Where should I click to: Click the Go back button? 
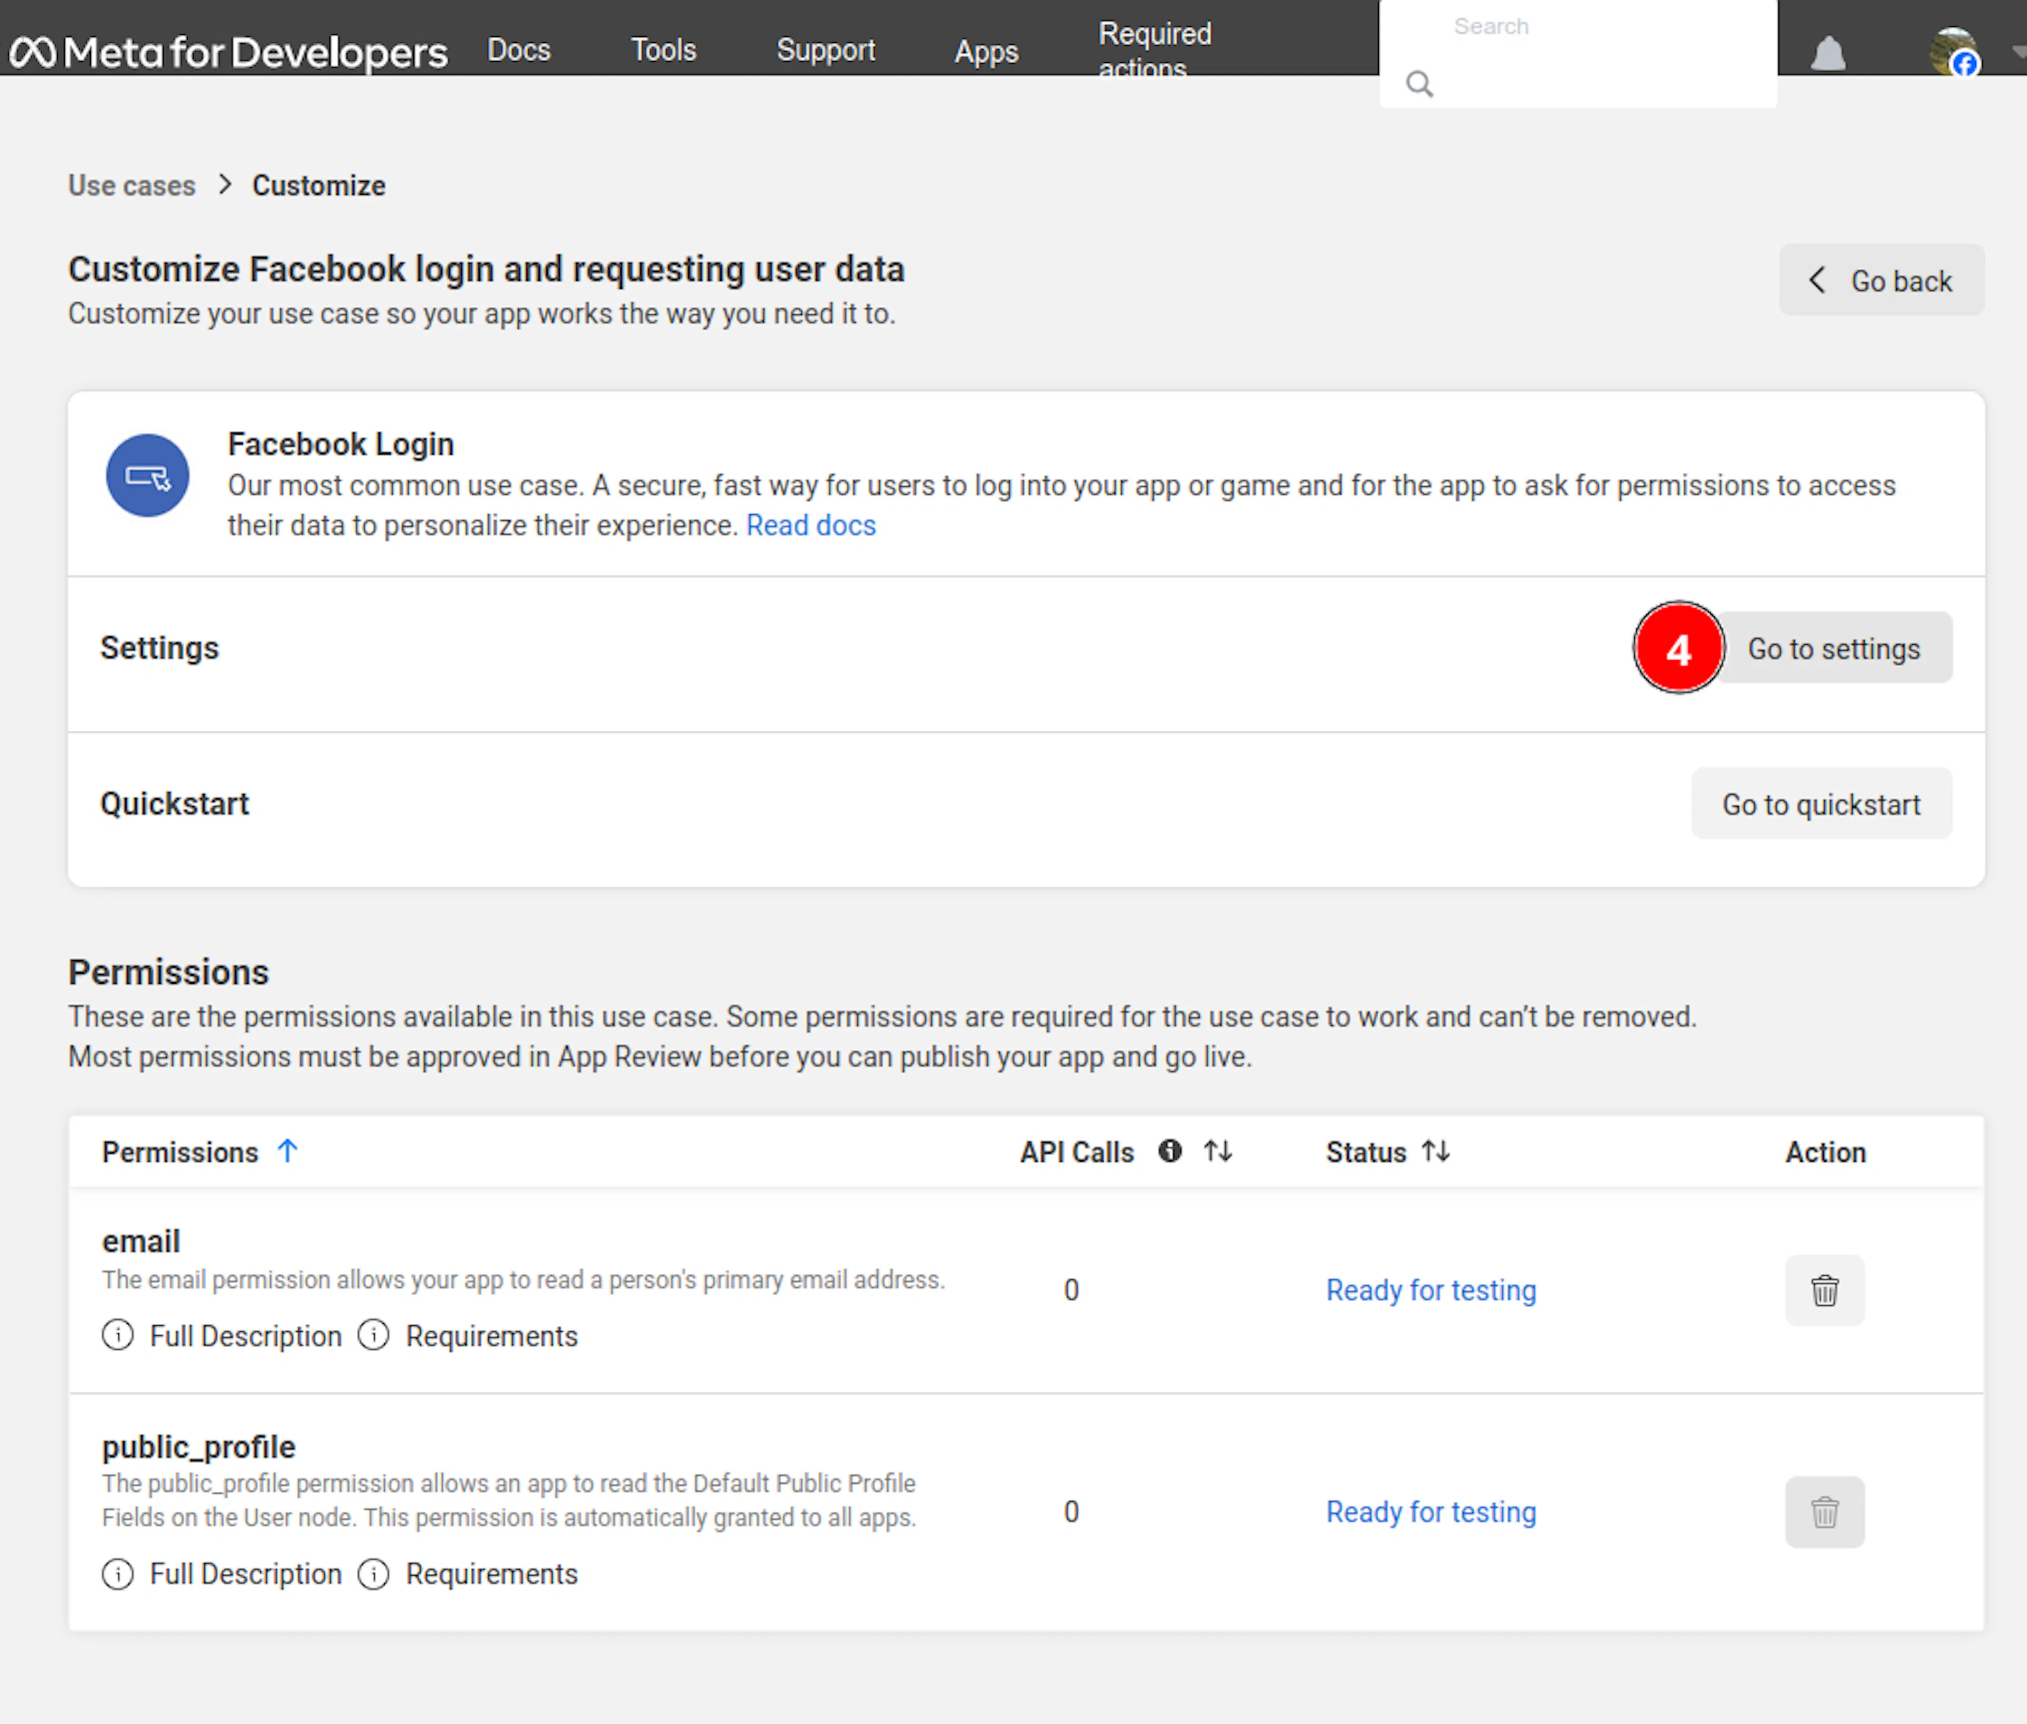1881,280
